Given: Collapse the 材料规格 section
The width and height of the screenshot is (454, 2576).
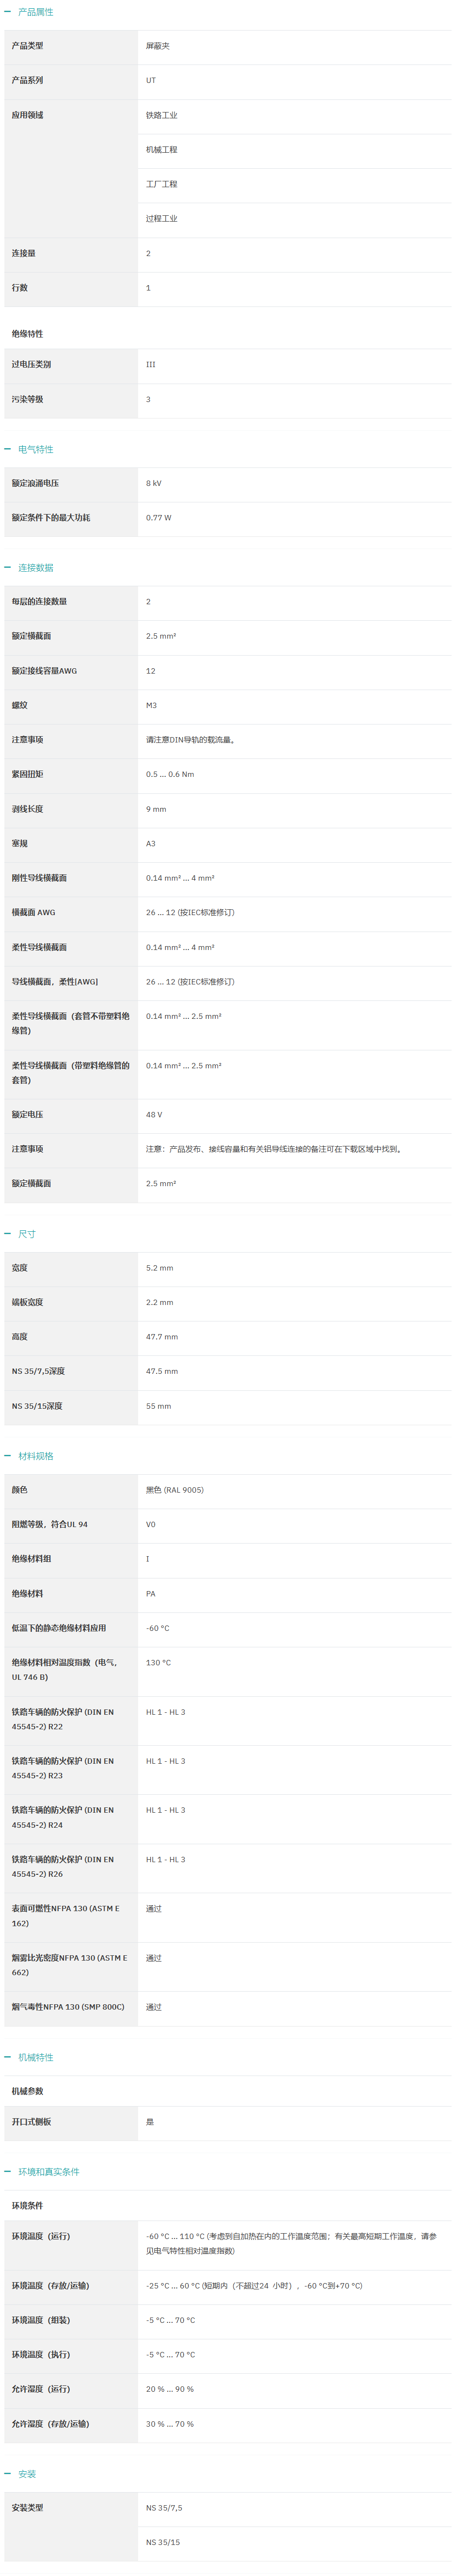Looking at the screenshot, I should click(29, 1455).
